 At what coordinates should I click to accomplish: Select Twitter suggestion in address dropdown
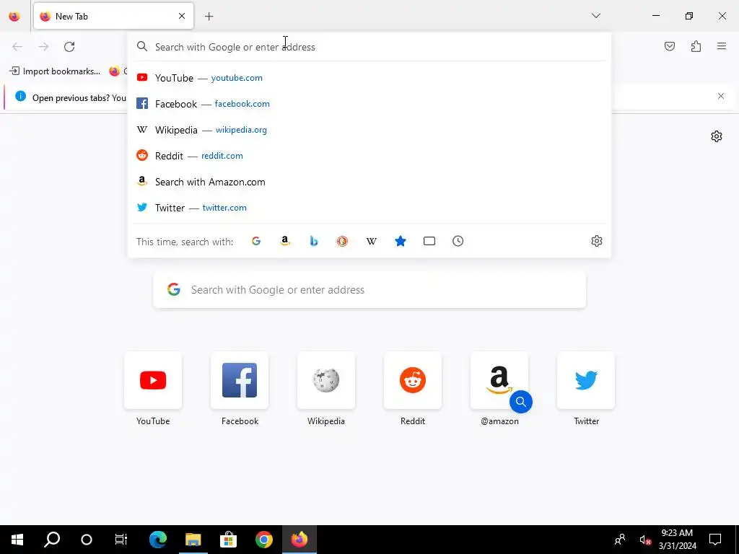369,208
